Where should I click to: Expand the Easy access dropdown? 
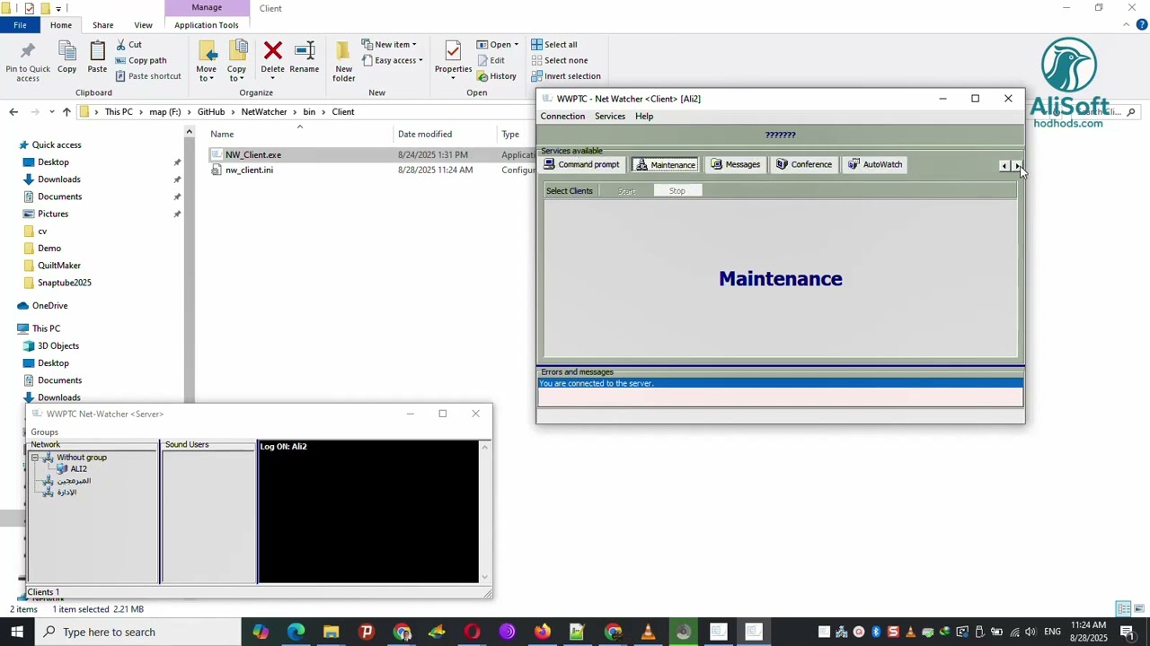pyautogui.click(x=393, y=60)
